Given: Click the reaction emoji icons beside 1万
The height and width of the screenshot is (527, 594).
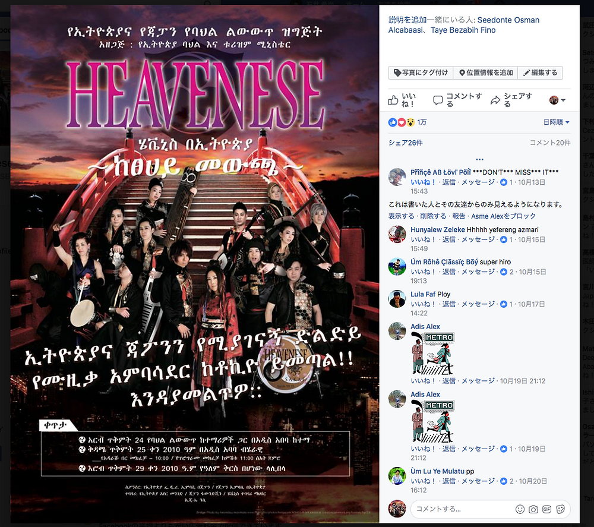Looking at the screenshot, I should coord(401,122).
